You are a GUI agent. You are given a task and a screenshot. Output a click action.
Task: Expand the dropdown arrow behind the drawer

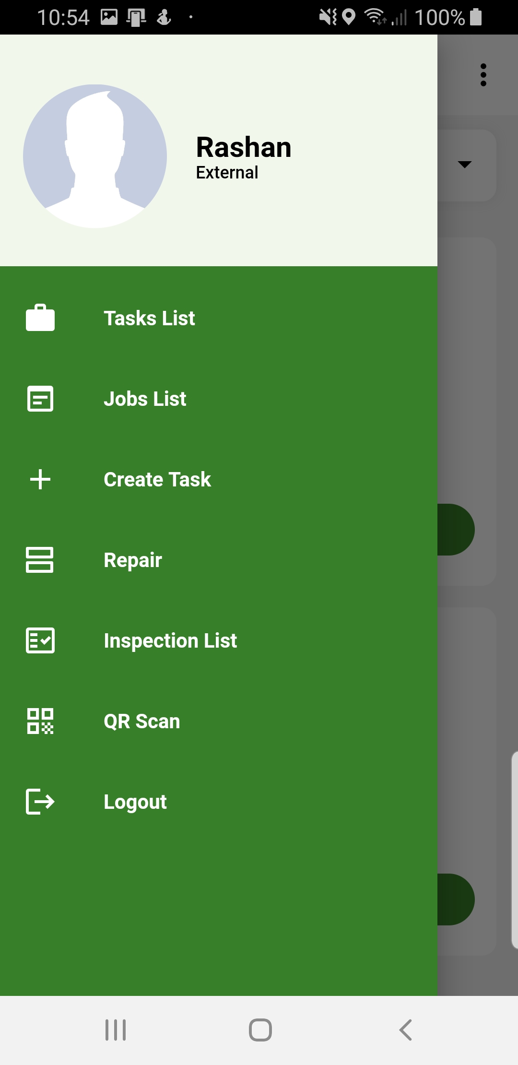pos(464,165)
